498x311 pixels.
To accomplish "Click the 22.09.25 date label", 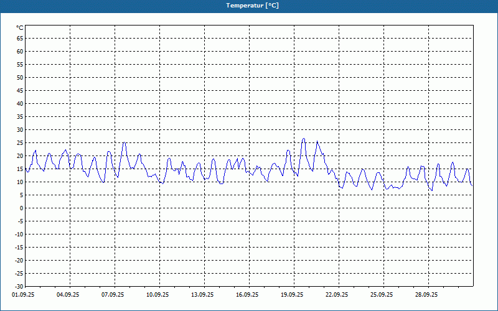I will [337, 295].
